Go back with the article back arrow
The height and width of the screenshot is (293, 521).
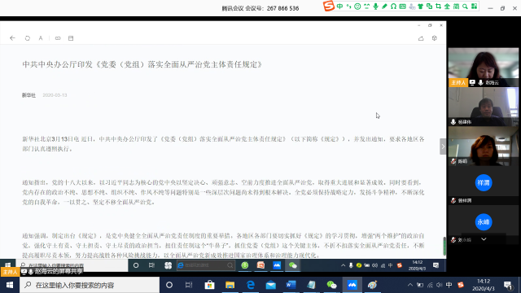point(12,38)
